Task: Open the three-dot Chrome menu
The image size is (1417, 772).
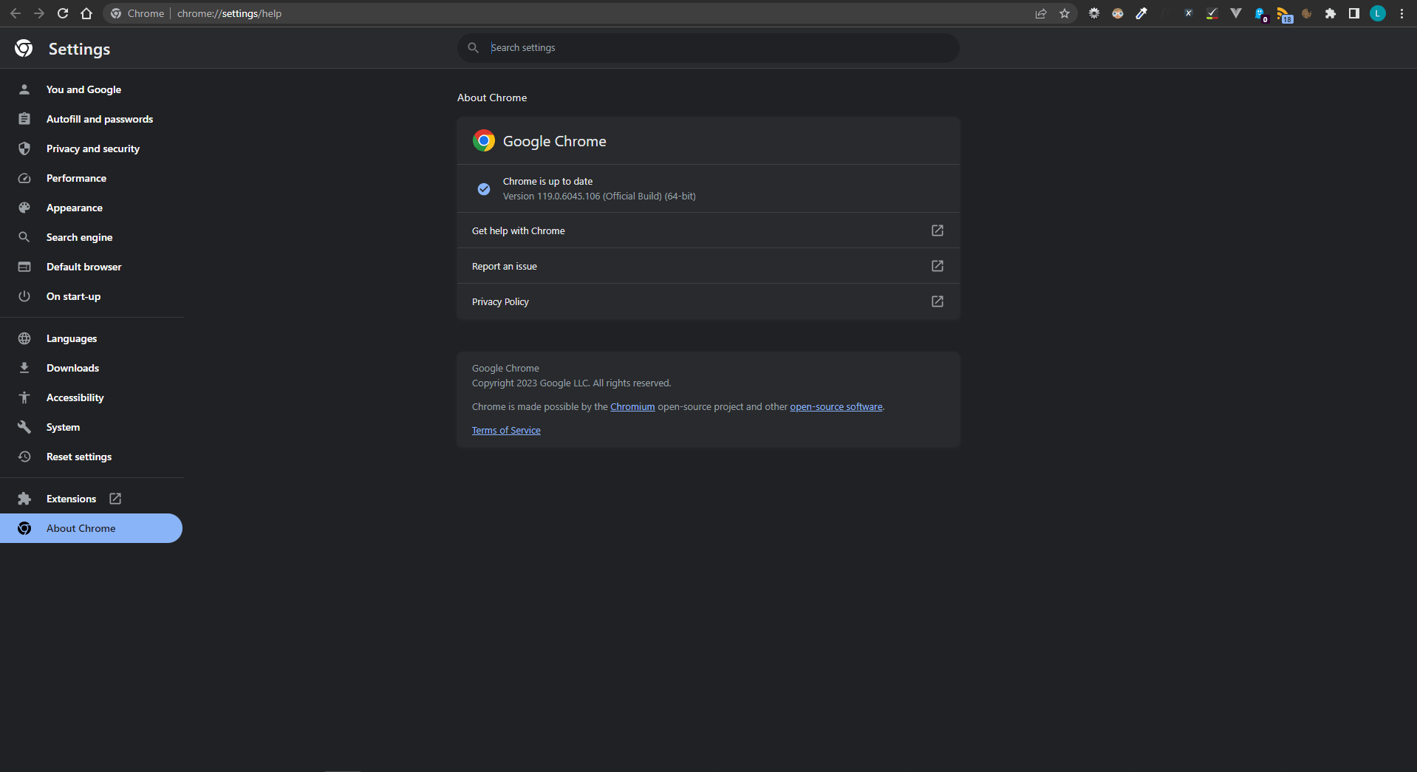Action: pyautogui.click(x=1401, y=13)
